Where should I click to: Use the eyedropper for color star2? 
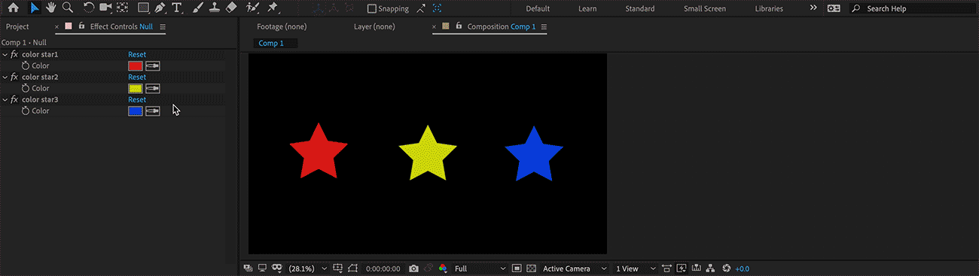(x=153, y=89)
